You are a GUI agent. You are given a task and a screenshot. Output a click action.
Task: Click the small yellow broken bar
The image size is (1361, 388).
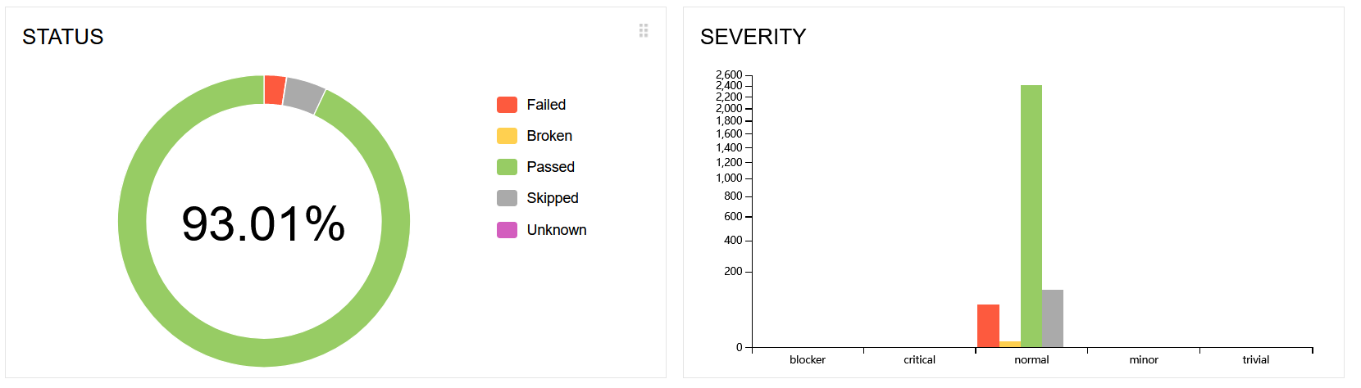(1010, 345)
